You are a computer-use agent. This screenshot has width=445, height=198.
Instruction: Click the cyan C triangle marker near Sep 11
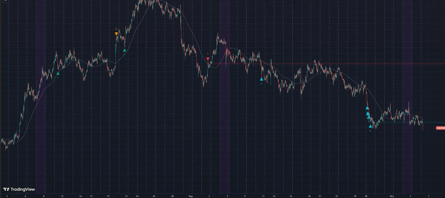click(x=261, y=79)
